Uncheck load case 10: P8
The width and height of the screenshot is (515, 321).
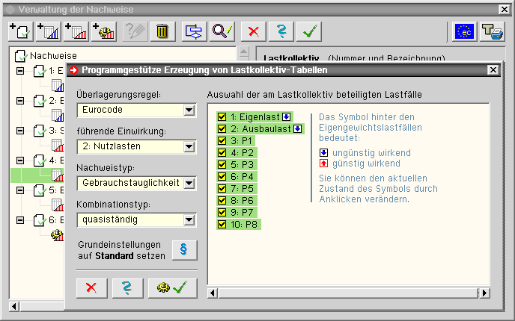[222, 224]
